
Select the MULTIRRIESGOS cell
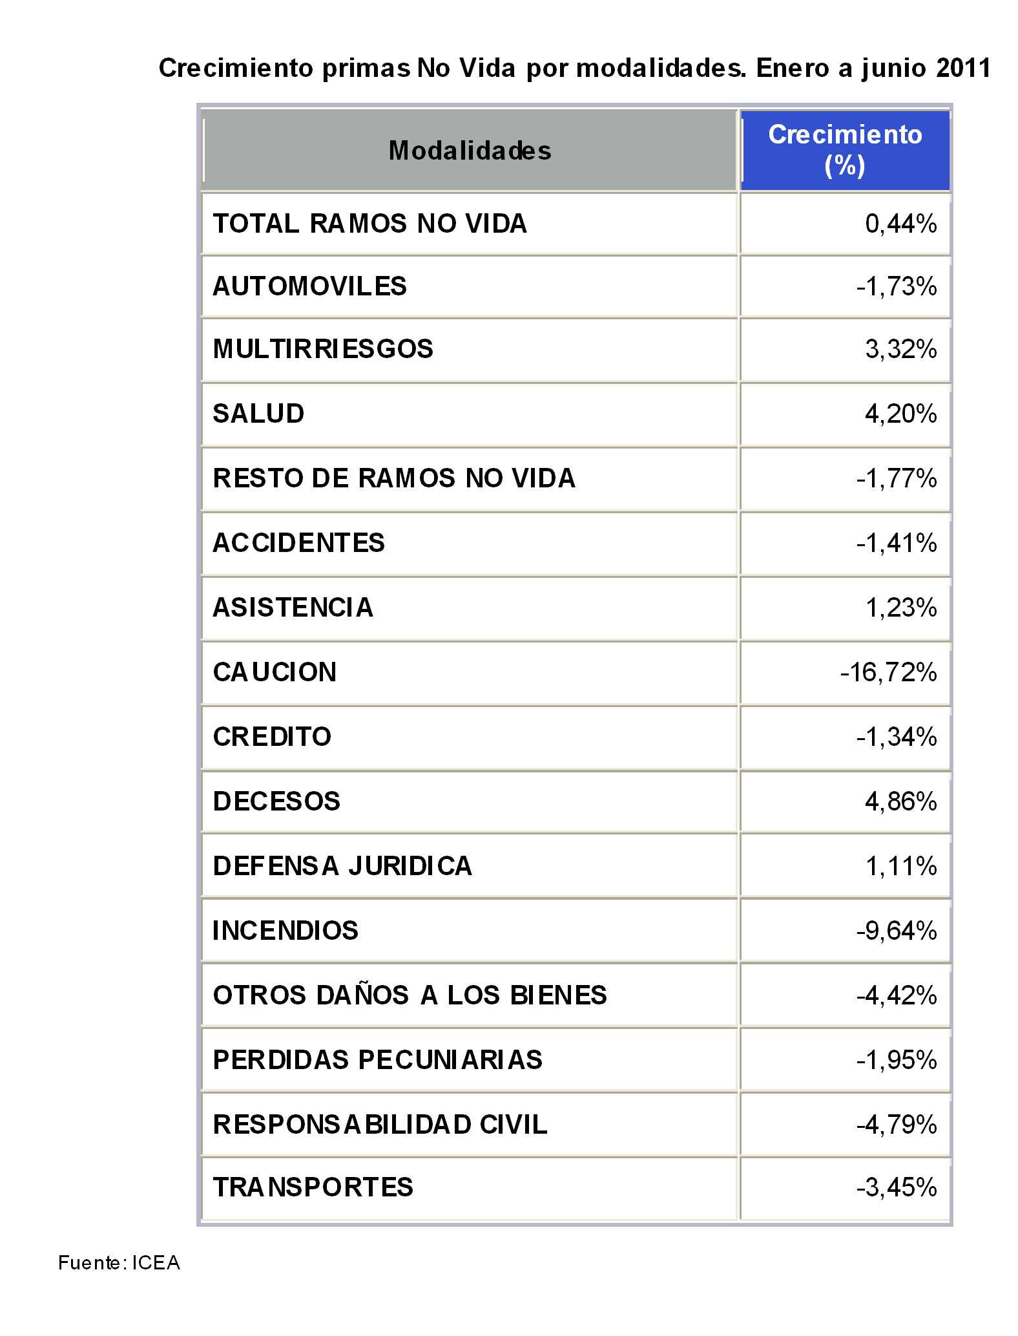323,349
